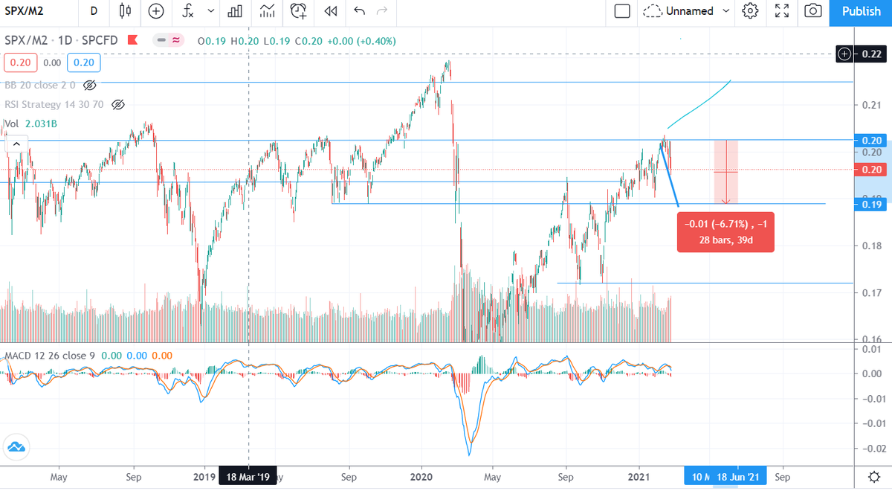Select the curved cyan projection line

pyautogui.click(x=699, y=105)
